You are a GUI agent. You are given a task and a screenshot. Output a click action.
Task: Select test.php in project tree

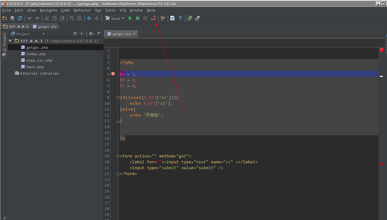(55, 67)
